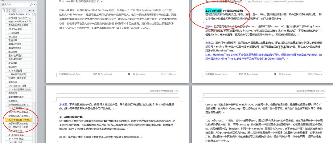Select the 购买过此产品然后留... heading
This screenshot has width=333, height=143.
tap(19, 112)
